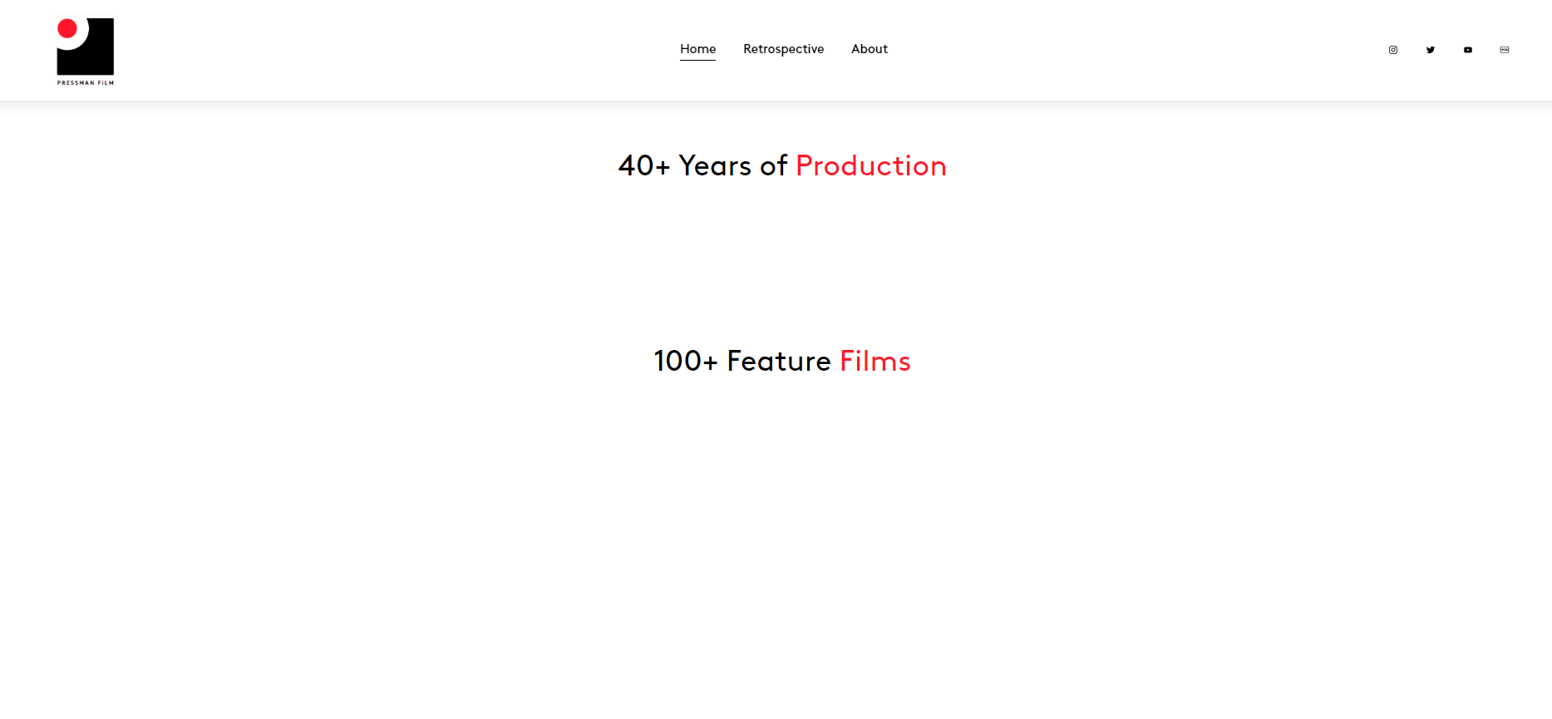Image resolution: width=1552 pixels, height=719 pixels.
Task: Click the Twitter bird icon
Action: pyautogui.click(x=1431, y=50)
